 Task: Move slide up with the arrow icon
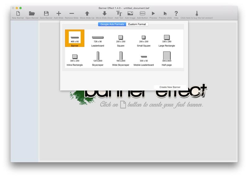(87, 14)
